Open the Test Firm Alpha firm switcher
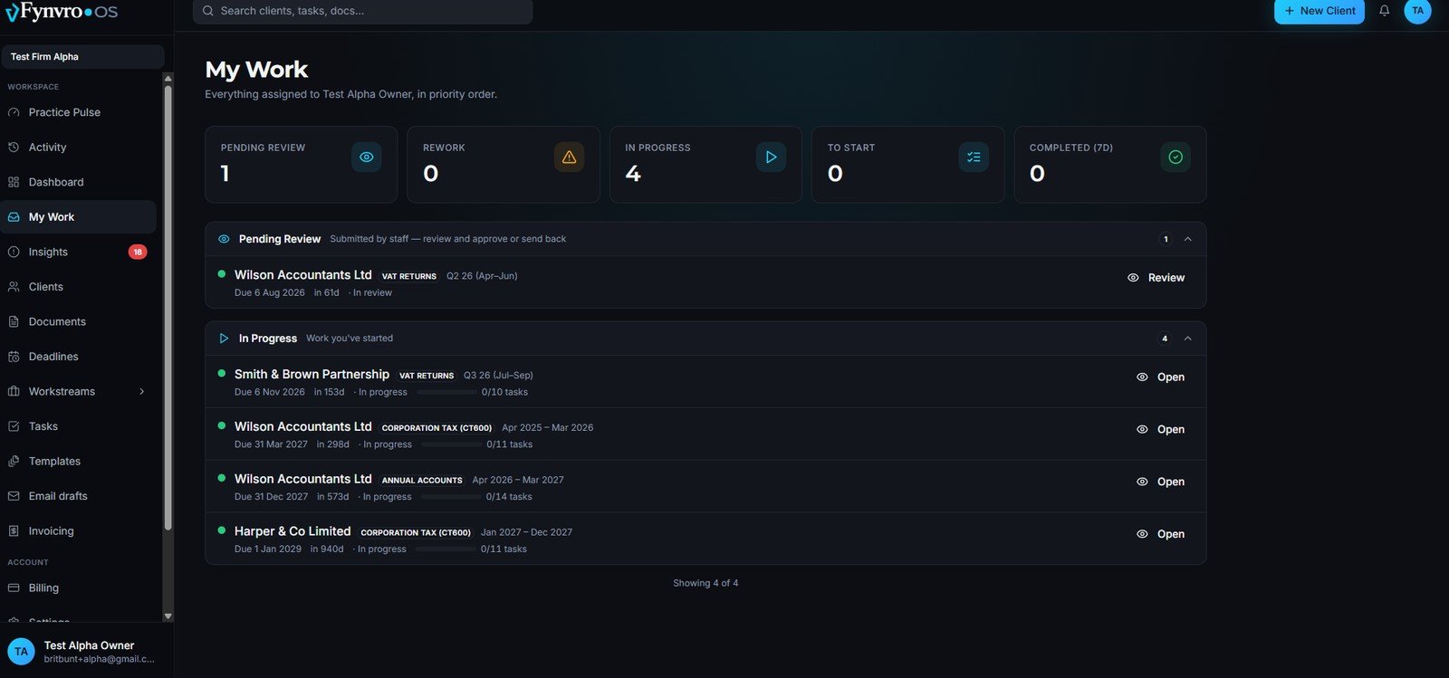This screenshot has width=1449, height=678. coord(82,56)
